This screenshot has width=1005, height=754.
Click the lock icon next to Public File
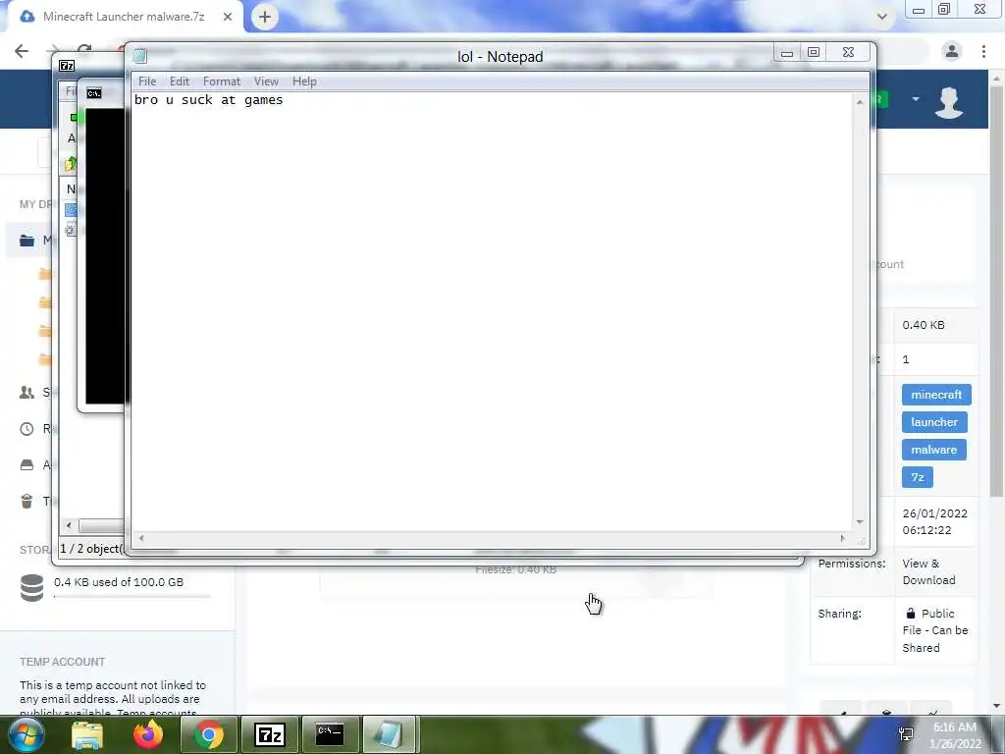pos(910,614)
